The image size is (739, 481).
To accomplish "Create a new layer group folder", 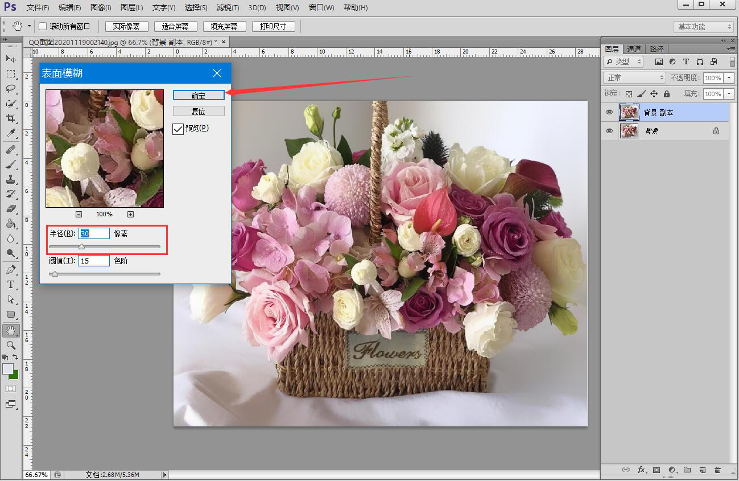I will 687,470.
